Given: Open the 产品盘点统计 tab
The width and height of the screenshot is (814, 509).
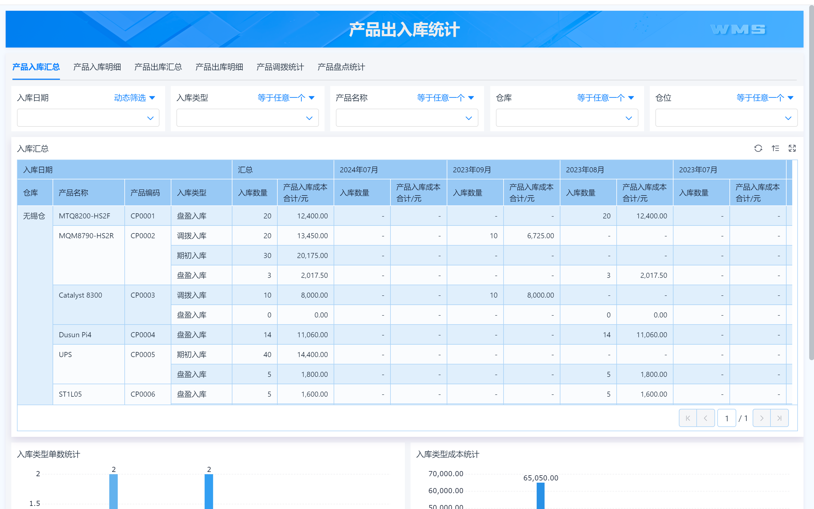Looking at the screenshot, I should [x=341, y=67].
